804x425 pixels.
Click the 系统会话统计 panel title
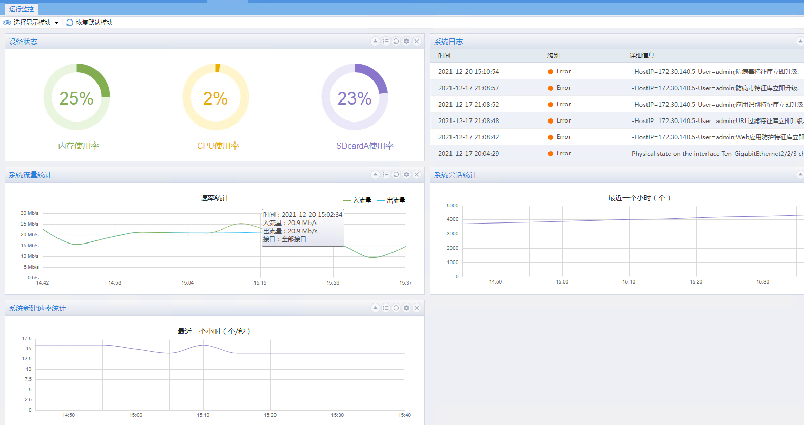point(456,175)
